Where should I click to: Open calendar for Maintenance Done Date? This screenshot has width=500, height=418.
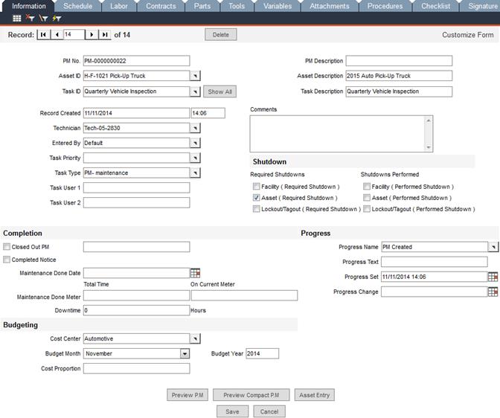(195, 273)
